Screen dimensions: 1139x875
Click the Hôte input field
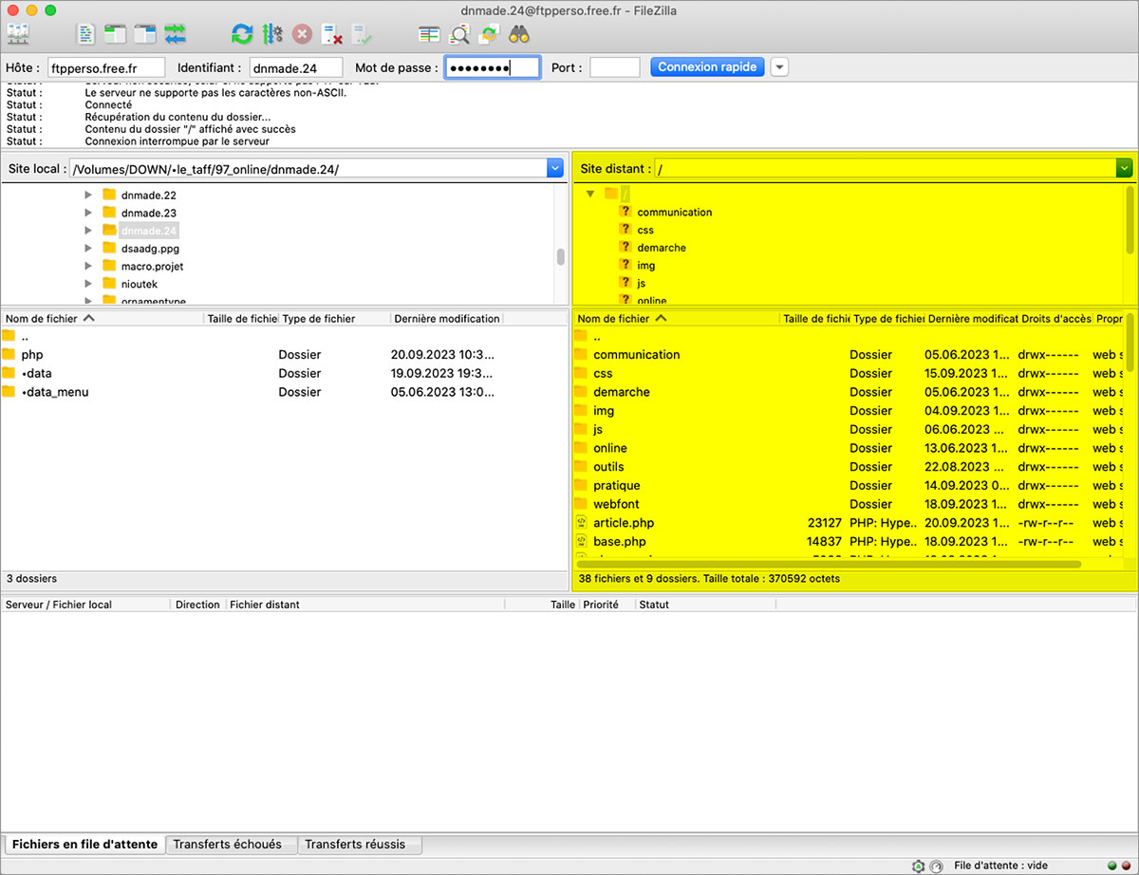(x=106, y=67)
